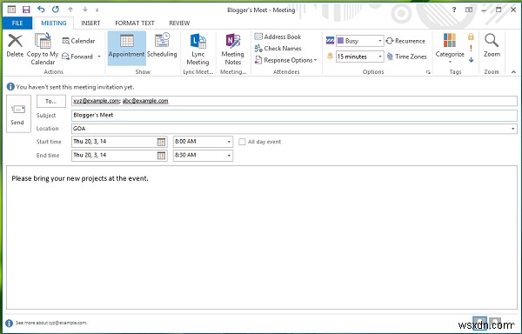Set Low Importance with down arrow icon
Viewport: 522px width, 334px height.
pyautogui.click(x=471, y=60)
